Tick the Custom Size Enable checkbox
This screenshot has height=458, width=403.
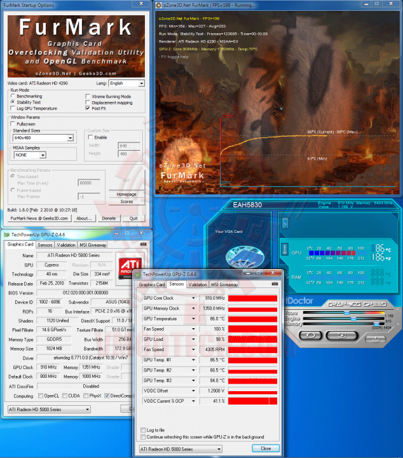coord(90,137)
